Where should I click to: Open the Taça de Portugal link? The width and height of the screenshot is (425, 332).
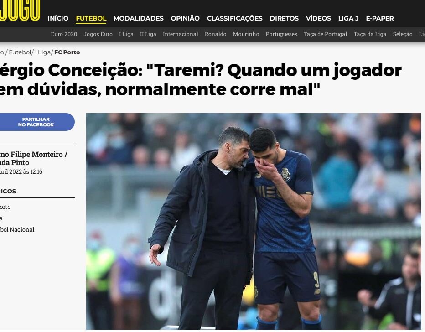(325, 34)
